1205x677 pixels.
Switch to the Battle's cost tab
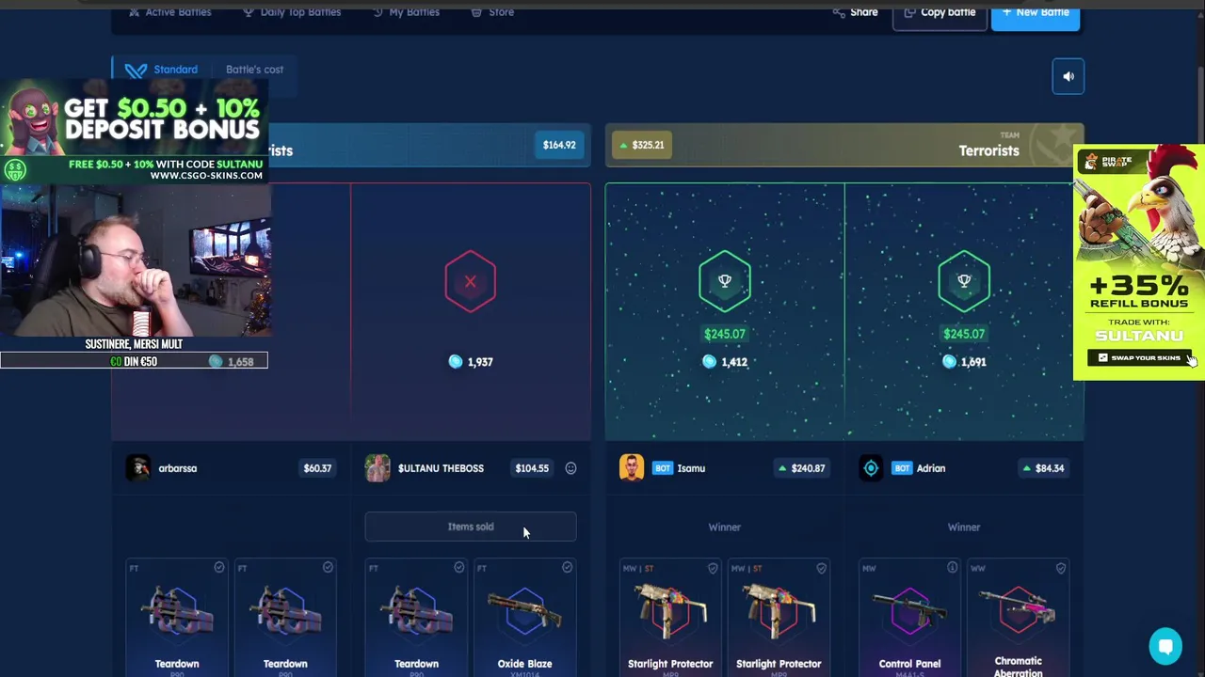coord(254,70)
